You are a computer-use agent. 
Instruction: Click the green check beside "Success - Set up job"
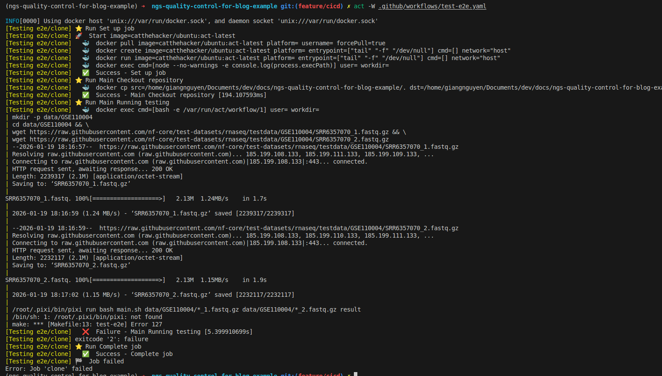click(x=86, y=73)
